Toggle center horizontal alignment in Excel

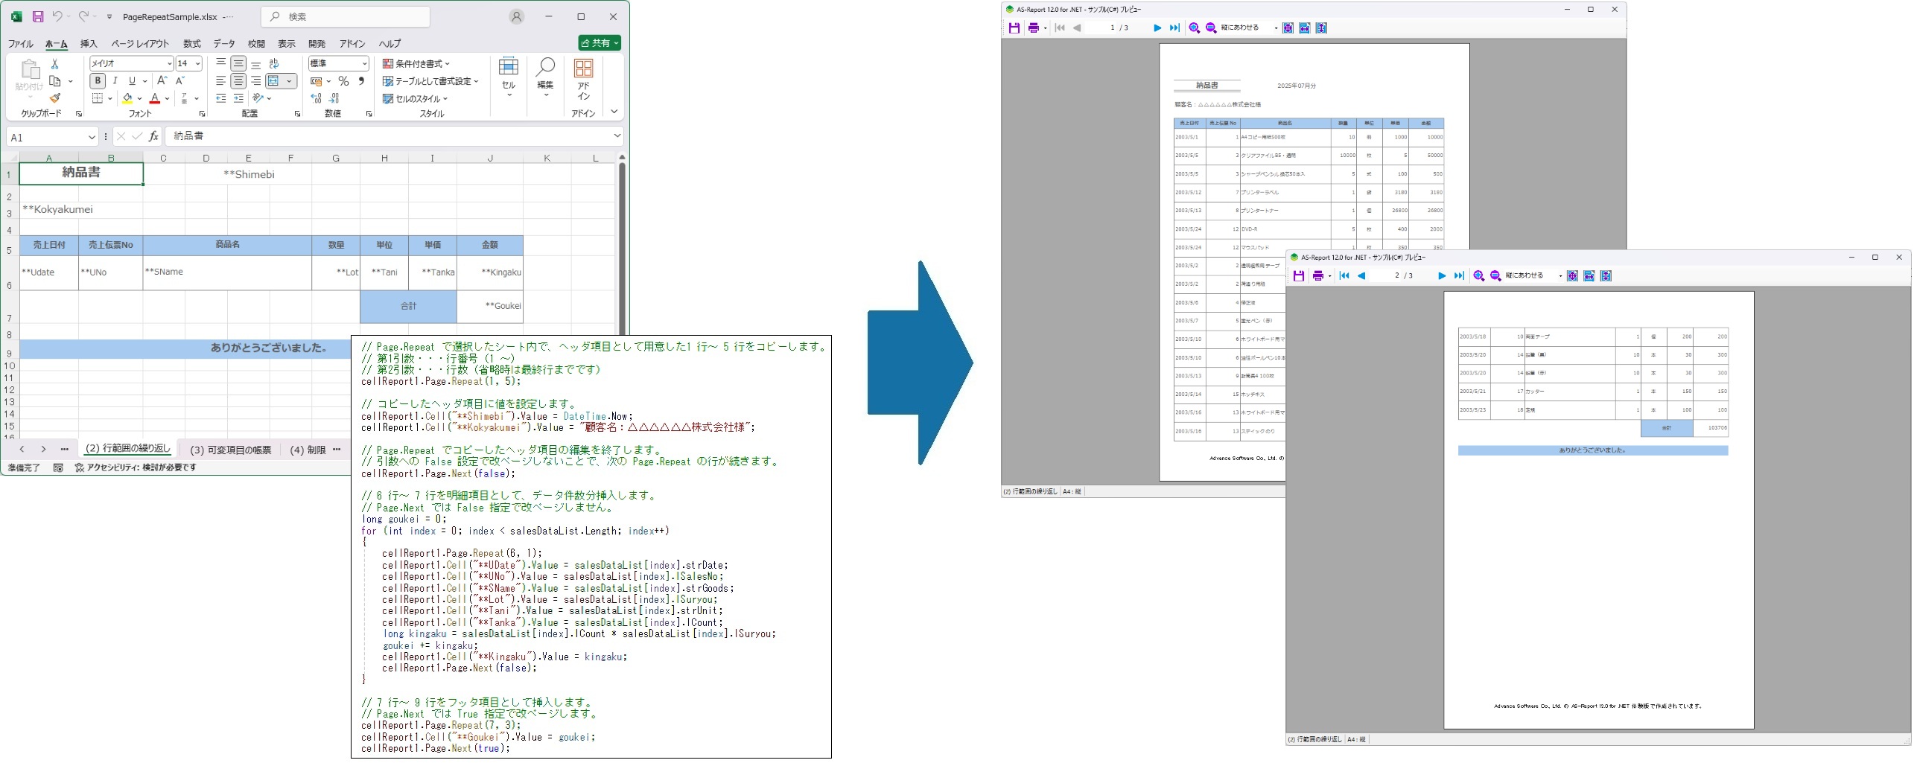point(238,81)
